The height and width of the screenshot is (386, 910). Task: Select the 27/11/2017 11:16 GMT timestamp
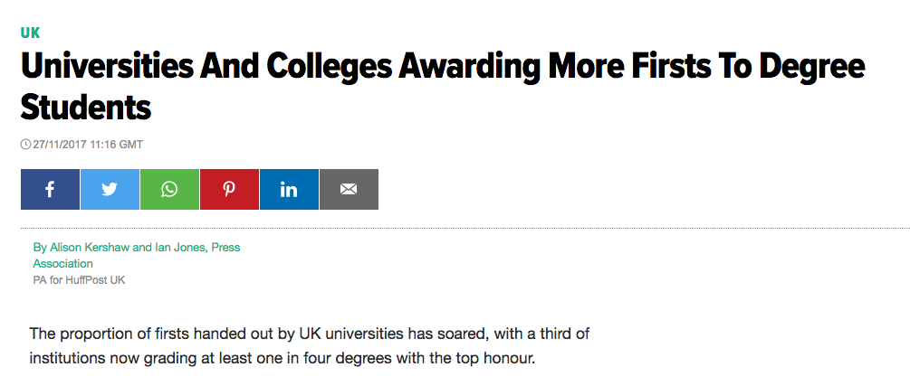[x=88, y=145]
